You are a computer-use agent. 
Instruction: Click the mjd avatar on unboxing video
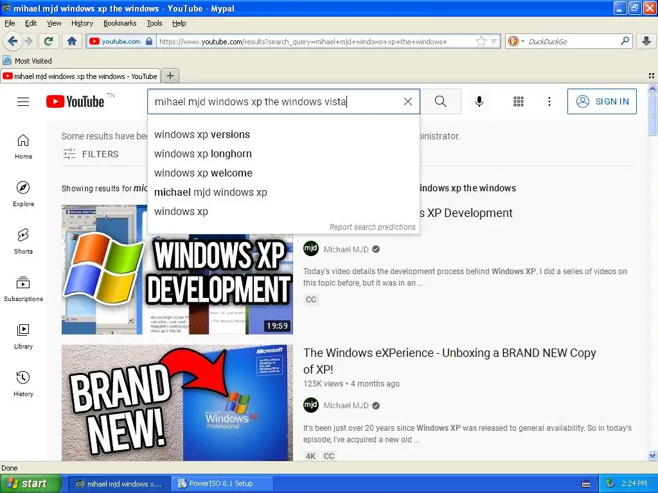[311, 405]
